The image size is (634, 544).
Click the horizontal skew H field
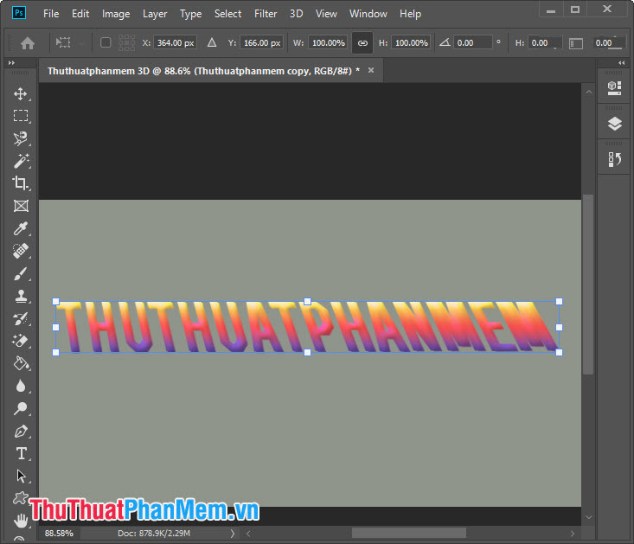[x=545, y=43]
